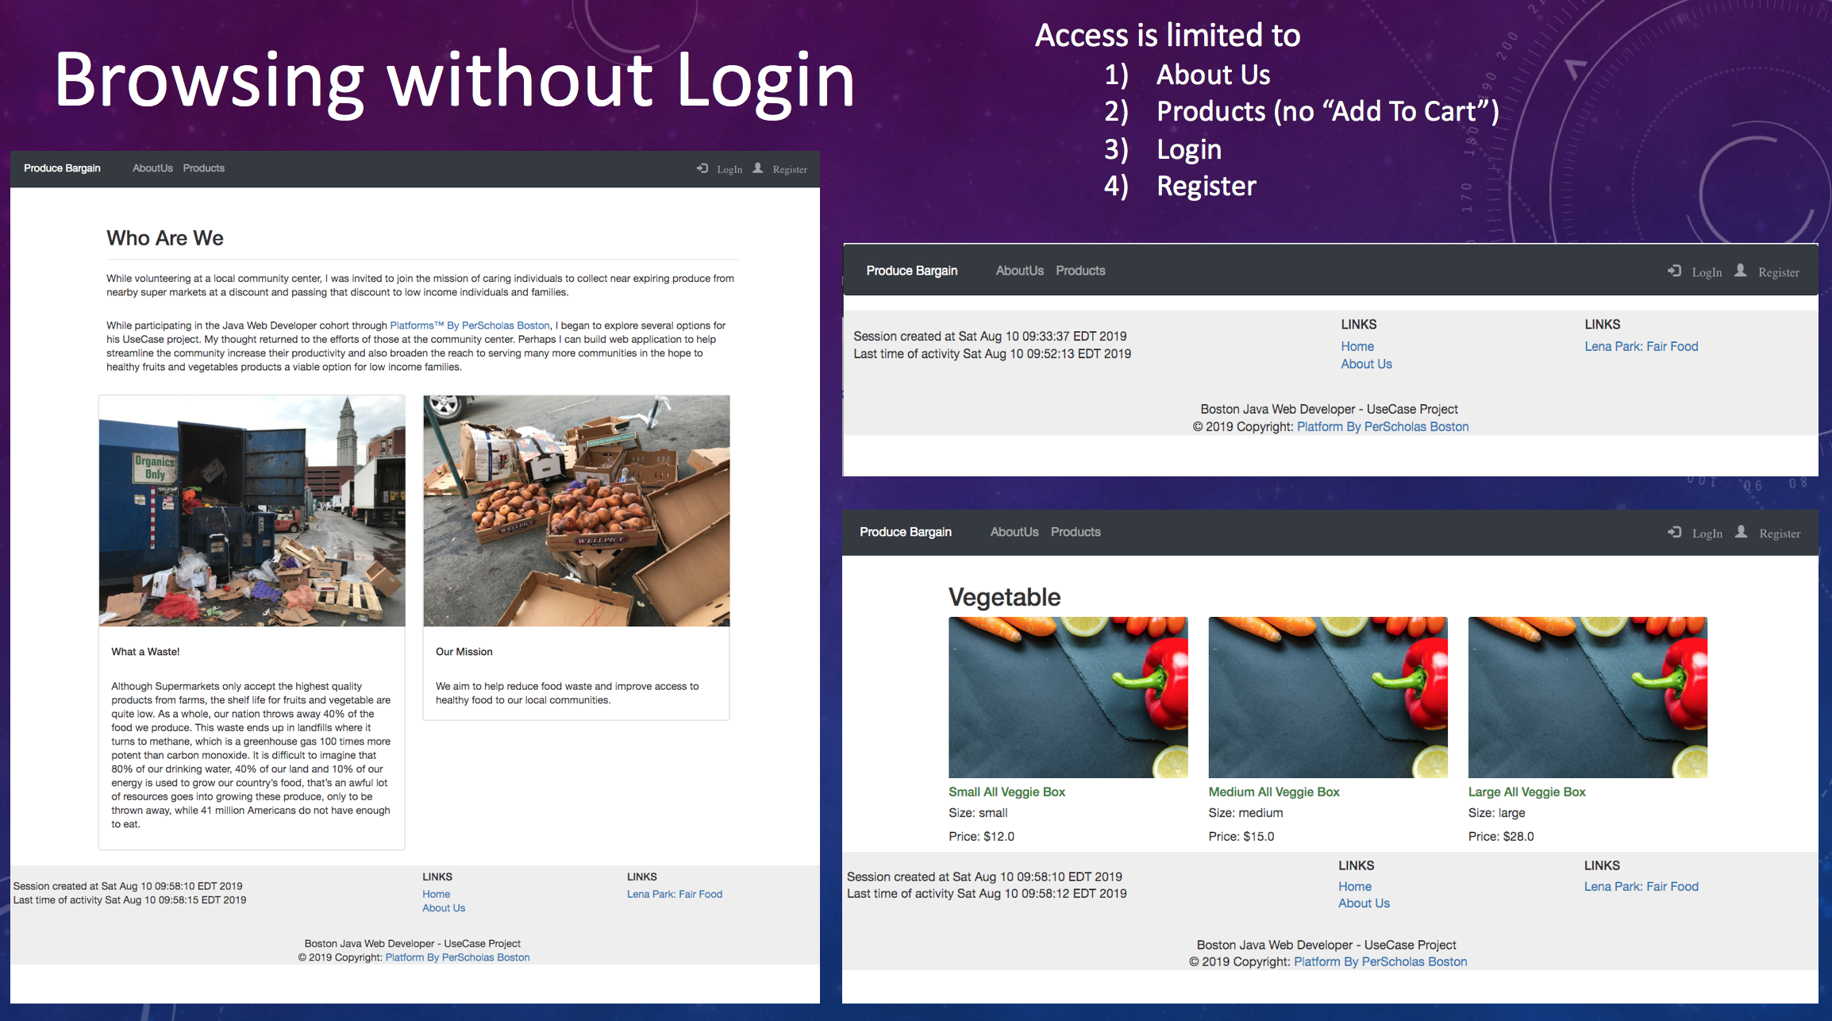1832x1021 pixels.
Task: Click Lena Park: Fair Food link in left footer
Action: [x=674, y=894]
